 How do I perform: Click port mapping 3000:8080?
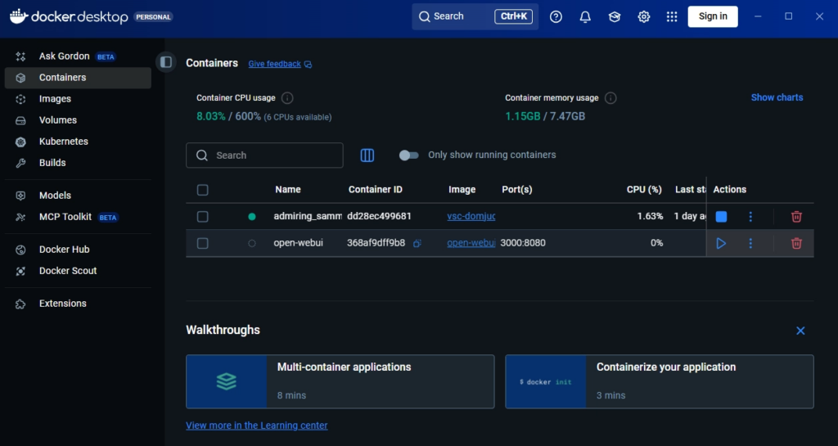pos(523,243)
